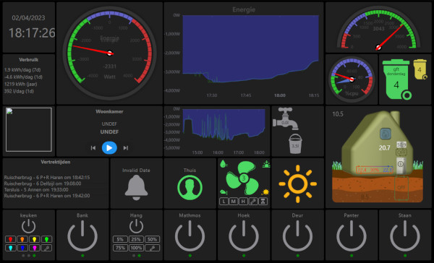This screenshot has height=263, width=434.
Task: Start the ventilation hourglass timer
Action: coord(263,202)
